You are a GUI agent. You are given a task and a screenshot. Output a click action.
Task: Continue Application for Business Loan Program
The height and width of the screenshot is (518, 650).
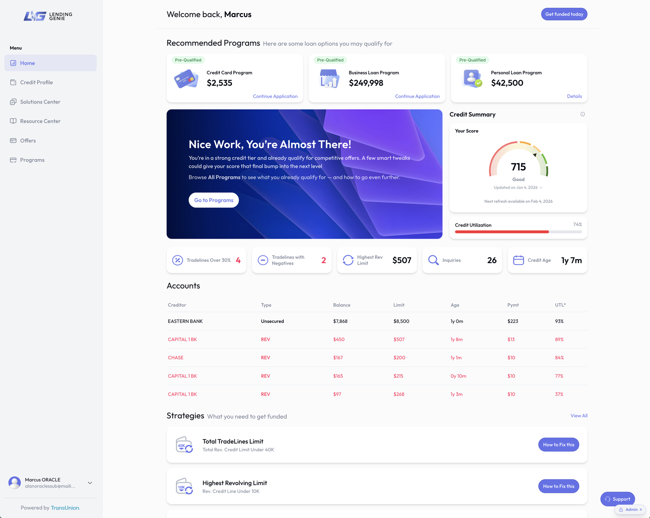pos(417,96)
